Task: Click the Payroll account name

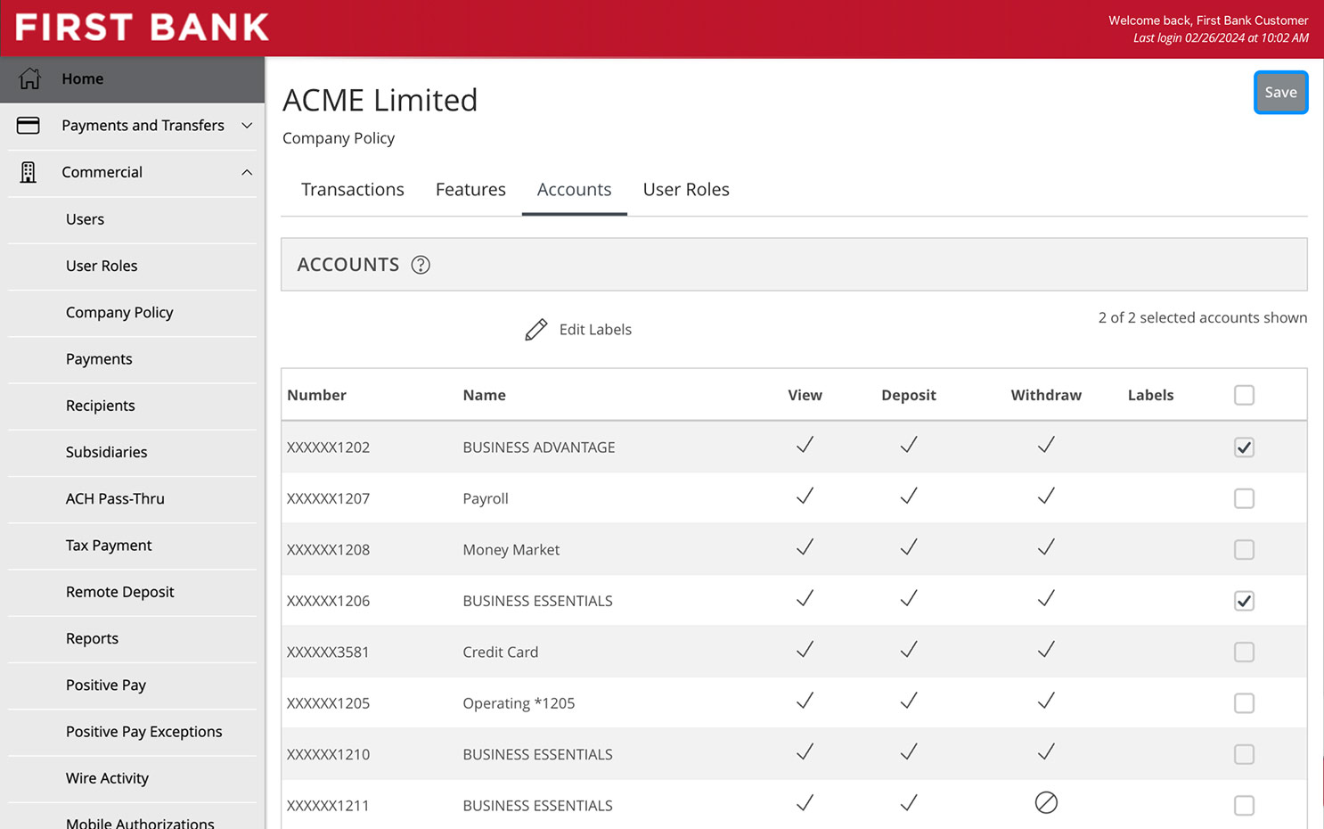Action: point(486,499)
